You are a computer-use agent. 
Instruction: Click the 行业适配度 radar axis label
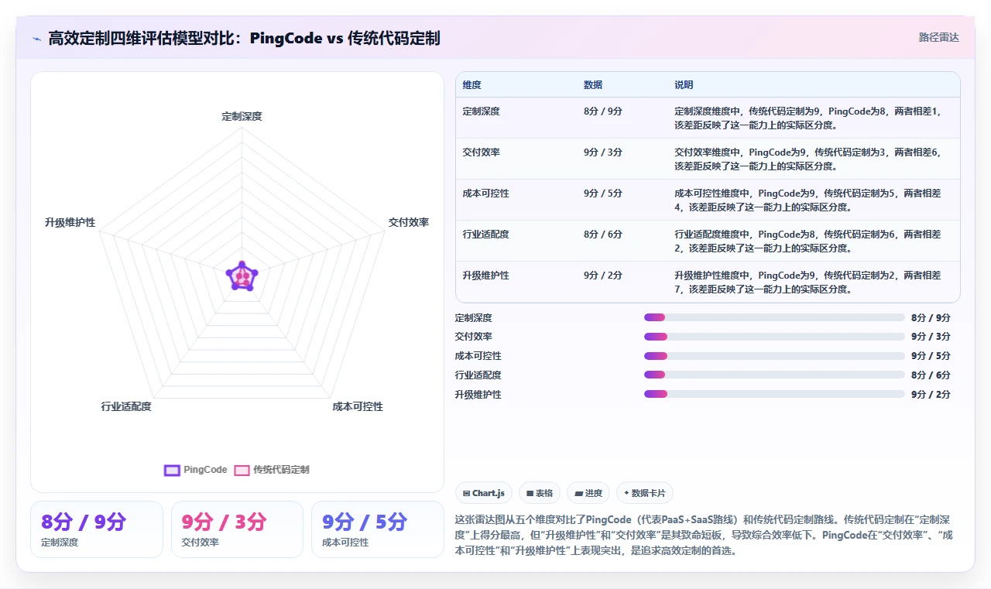click(x=126, y=406)
